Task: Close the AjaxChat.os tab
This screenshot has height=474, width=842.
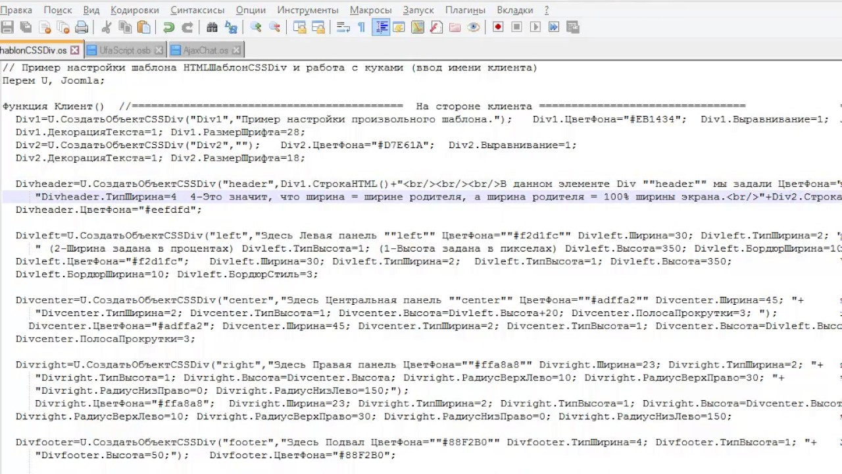Action: [x=237, y=50]
